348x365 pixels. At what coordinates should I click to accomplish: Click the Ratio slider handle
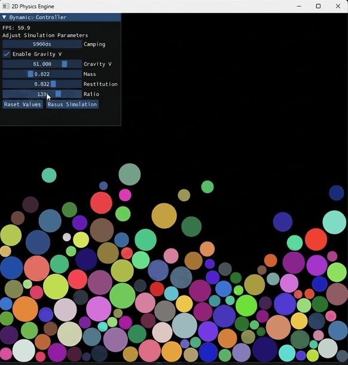[x=58, y=94]
